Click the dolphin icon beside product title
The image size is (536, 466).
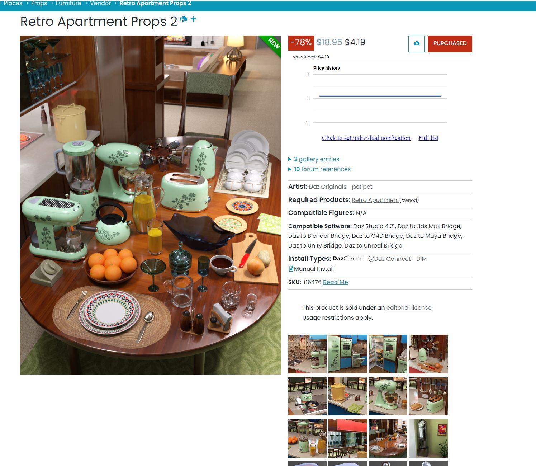click(x=183, y=19)
